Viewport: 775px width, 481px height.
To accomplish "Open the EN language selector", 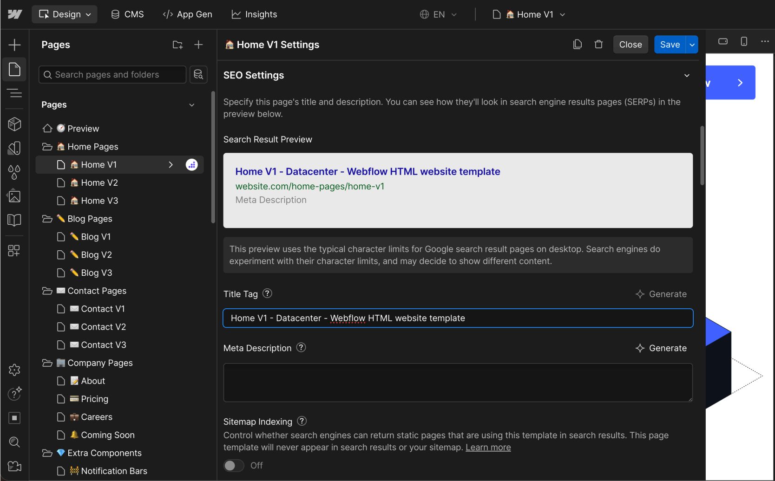I will [438, 14].
